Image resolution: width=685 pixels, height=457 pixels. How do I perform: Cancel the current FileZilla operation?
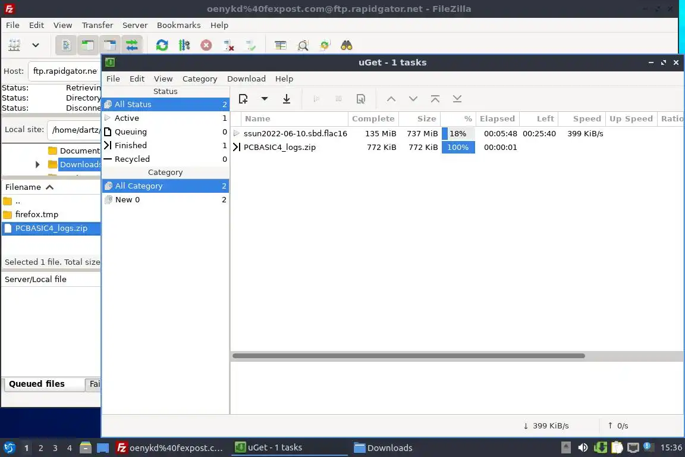point(206,45)
